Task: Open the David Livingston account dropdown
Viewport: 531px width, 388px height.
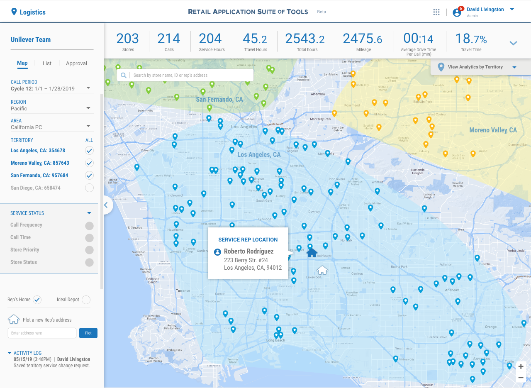Action: click(x=512, y=9)
